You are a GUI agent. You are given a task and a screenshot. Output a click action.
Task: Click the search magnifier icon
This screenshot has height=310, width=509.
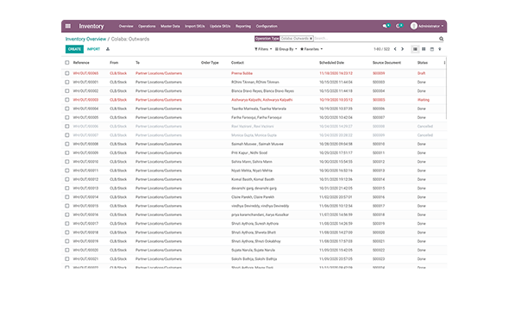click(x=441, y=39)
